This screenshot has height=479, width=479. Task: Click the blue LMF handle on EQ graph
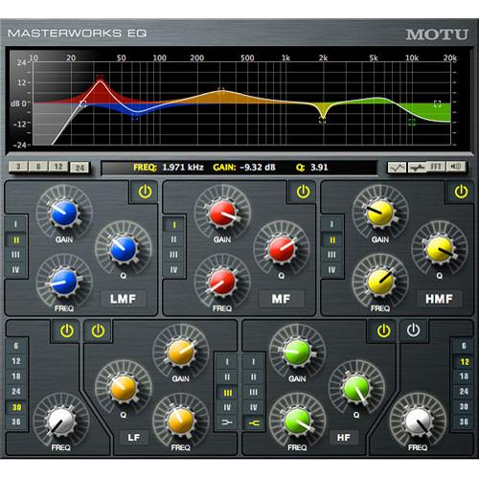(135, 117)
